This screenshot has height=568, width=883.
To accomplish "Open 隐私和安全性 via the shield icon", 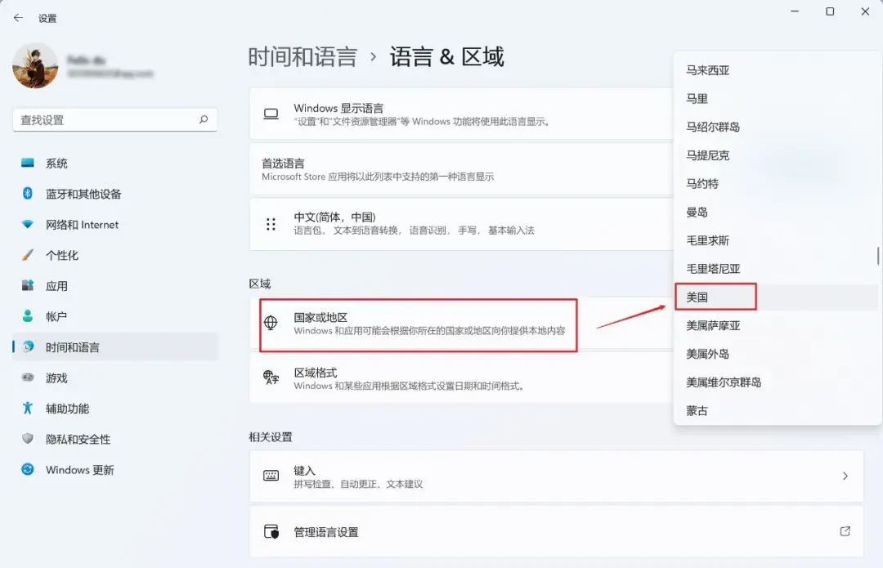I will pos(28,439).
